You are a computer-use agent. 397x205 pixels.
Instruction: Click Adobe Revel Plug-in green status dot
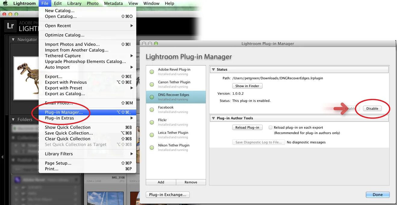pyautogui.click(x=152, y=72)
